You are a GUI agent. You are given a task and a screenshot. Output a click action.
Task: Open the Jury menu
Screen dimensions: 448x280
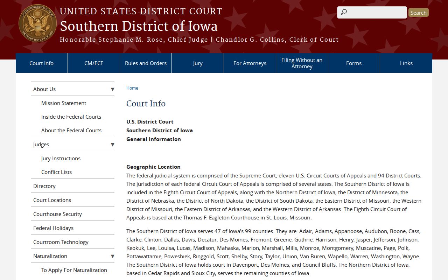pyautogui.click(x=198, y=63)
